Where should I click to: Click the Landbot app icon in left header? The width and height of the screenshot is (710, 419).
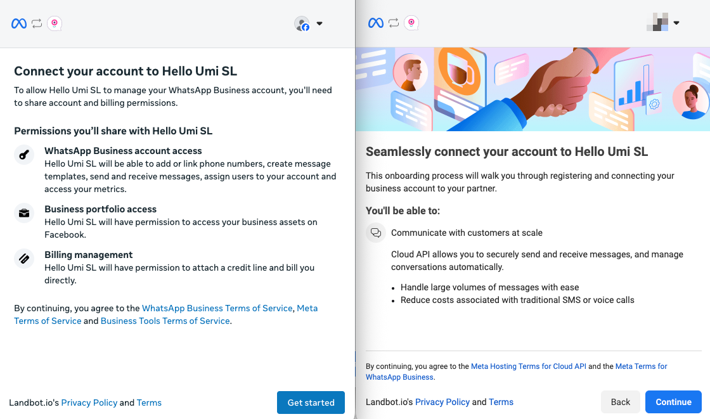coord(55,23)
